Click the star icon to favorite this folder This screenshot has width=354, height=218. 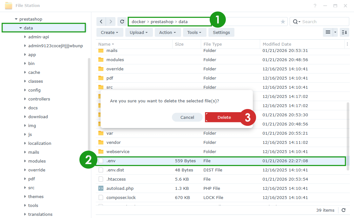(282, 21)
